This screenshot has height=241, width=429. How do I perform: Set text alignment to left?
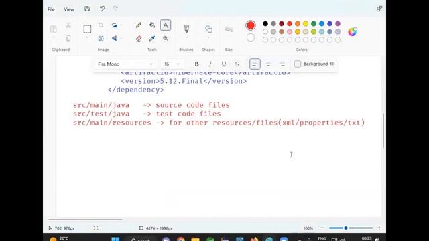(x=255, y=64)
